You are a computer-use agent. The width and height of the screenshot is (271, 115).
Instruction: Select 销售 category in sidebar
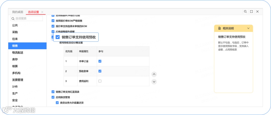click(27, 46)
